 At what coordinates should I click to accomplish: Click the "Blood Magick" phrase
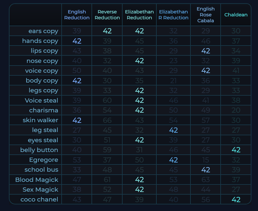coord(37,180)
